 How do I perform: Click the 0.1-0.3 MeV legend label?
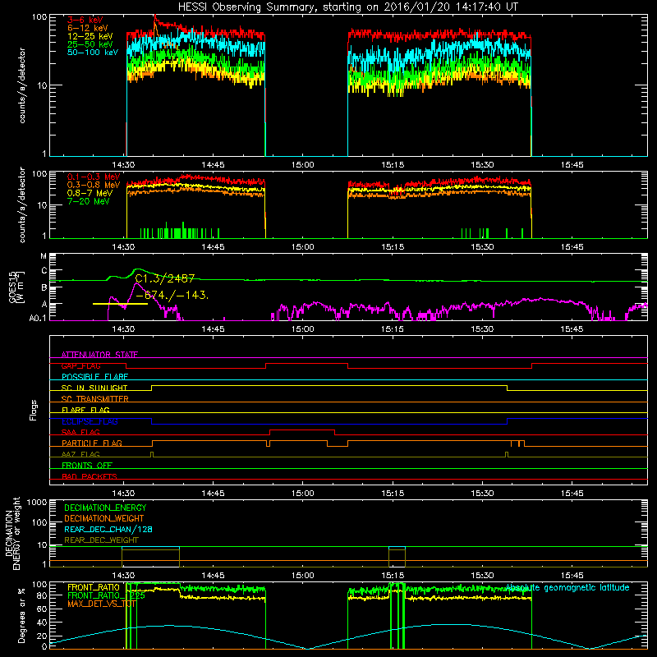(x=94, y=177)
